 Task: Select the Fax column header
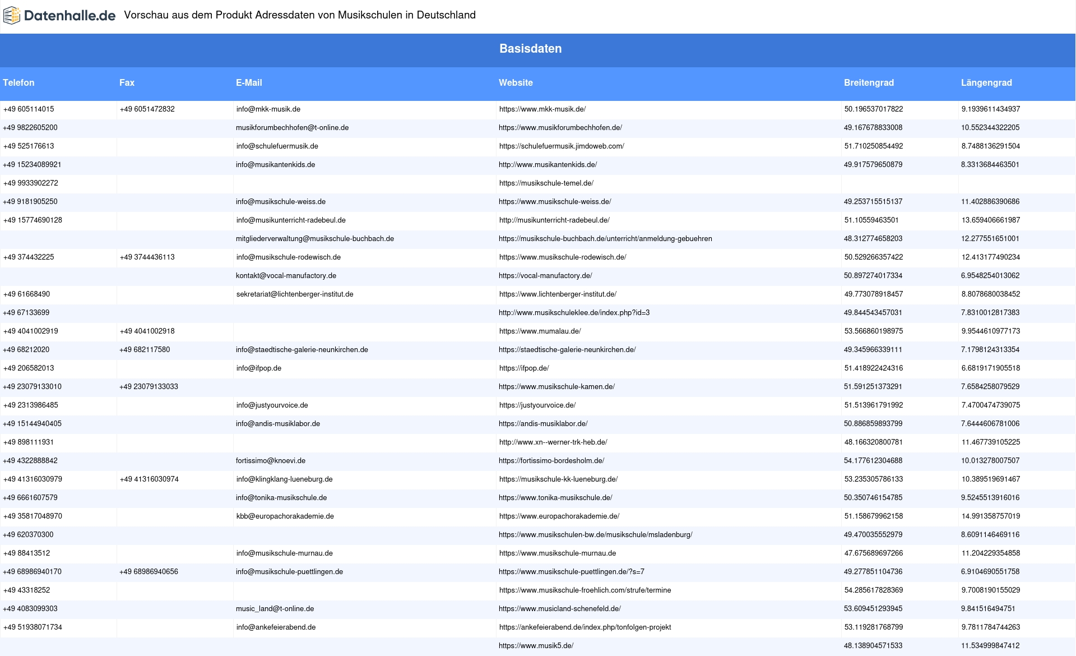(x=127, y=82)
